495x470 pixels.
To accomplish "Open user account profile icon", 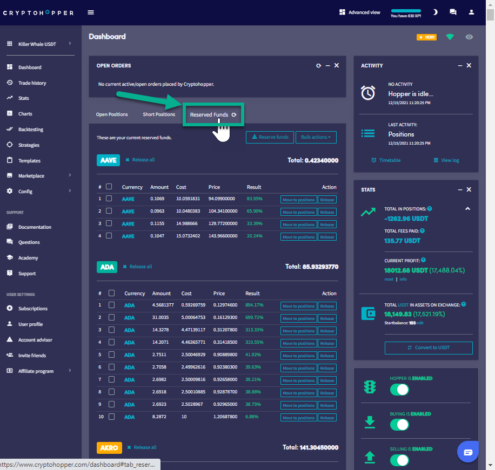I will point(471,12).
